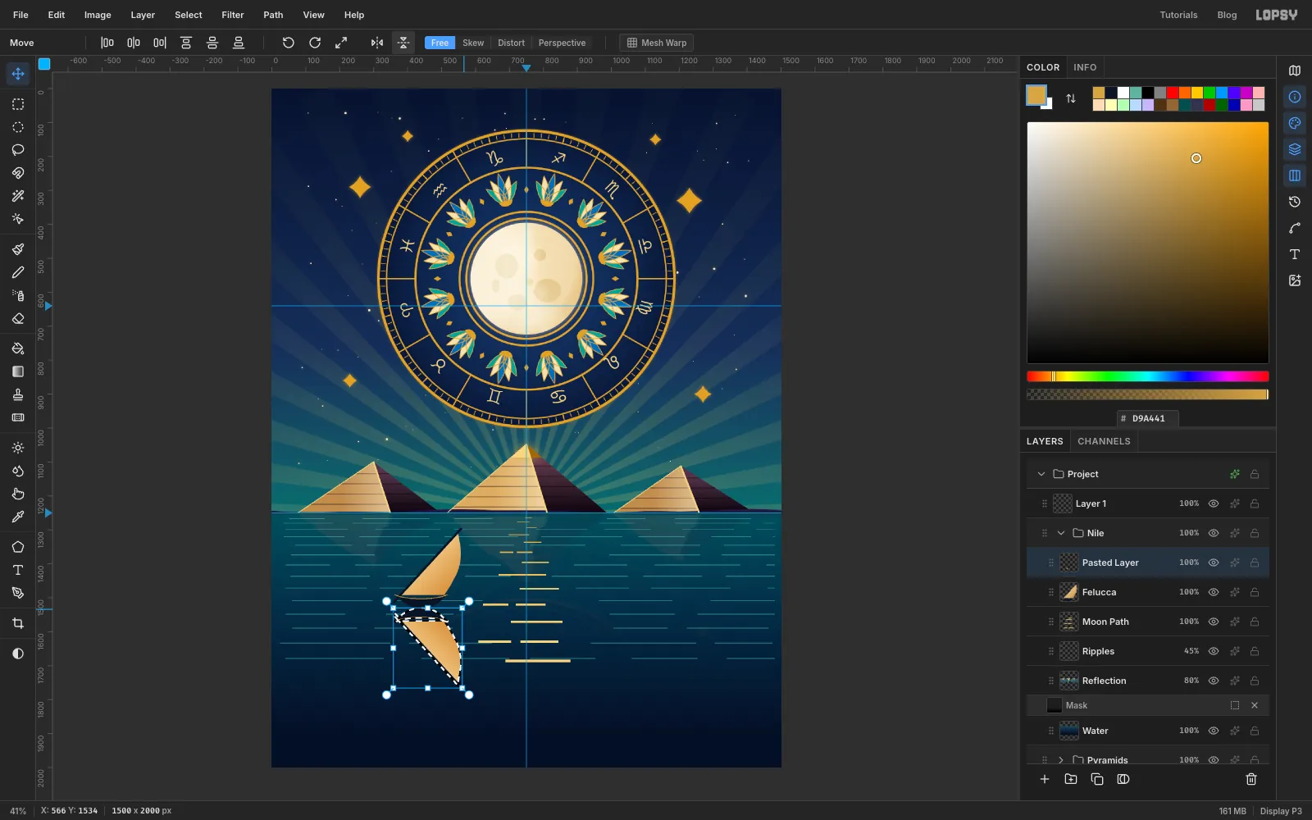Toggle visibility of Moon Path layer

[x=1214, y=622]
